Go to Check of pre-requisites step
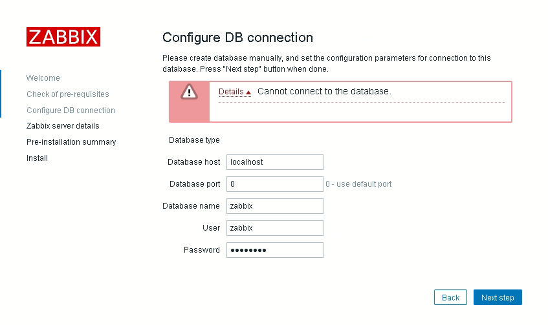 [x=68, y=94]
